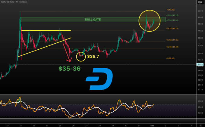Select the 32.00 price axis label
Screen dimensions: 205x127
(200, 80)
